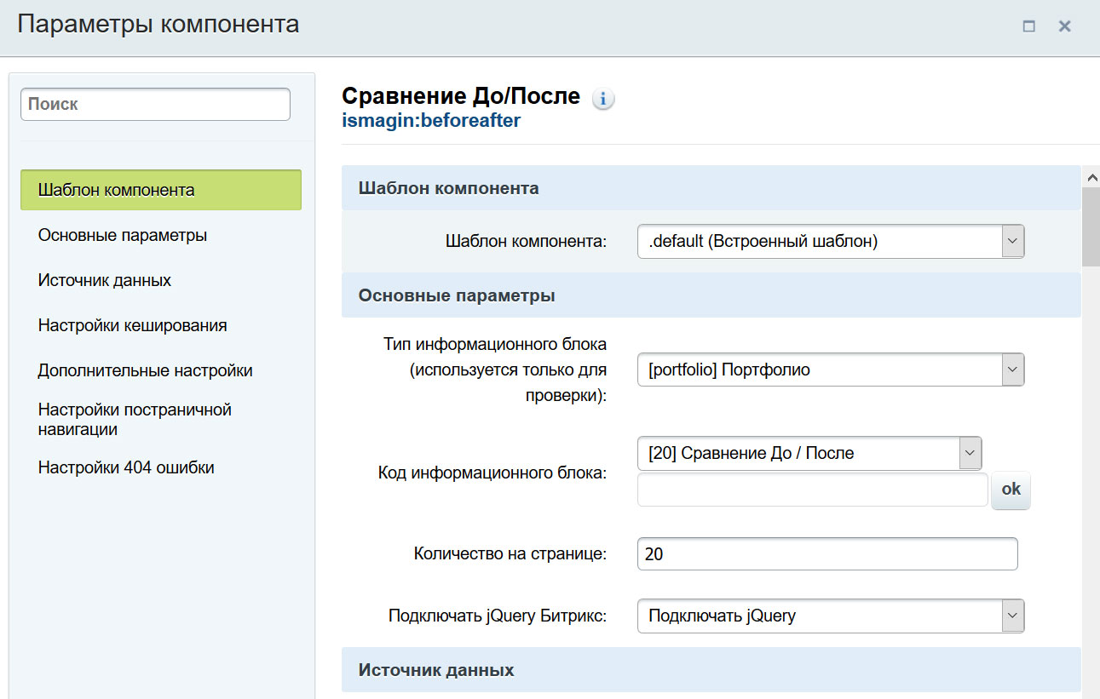The width and height of the screenshot is (1100, 699).
Task: Click the scrollbar up arrow in parameters panel
Action: point(1091,176)
